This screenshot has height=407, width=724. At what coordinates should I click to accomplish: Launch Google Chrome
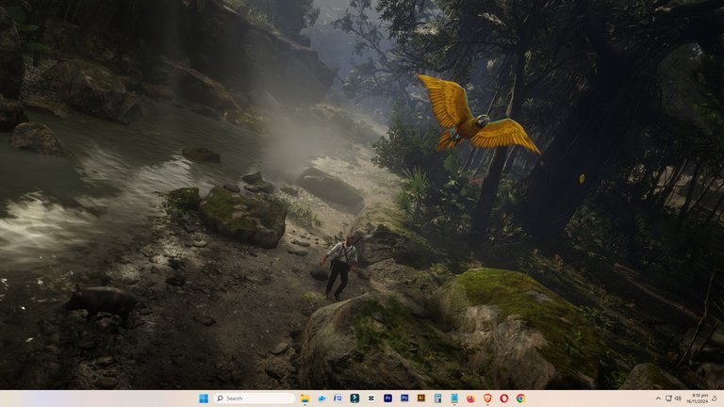(x=520, y=399)
